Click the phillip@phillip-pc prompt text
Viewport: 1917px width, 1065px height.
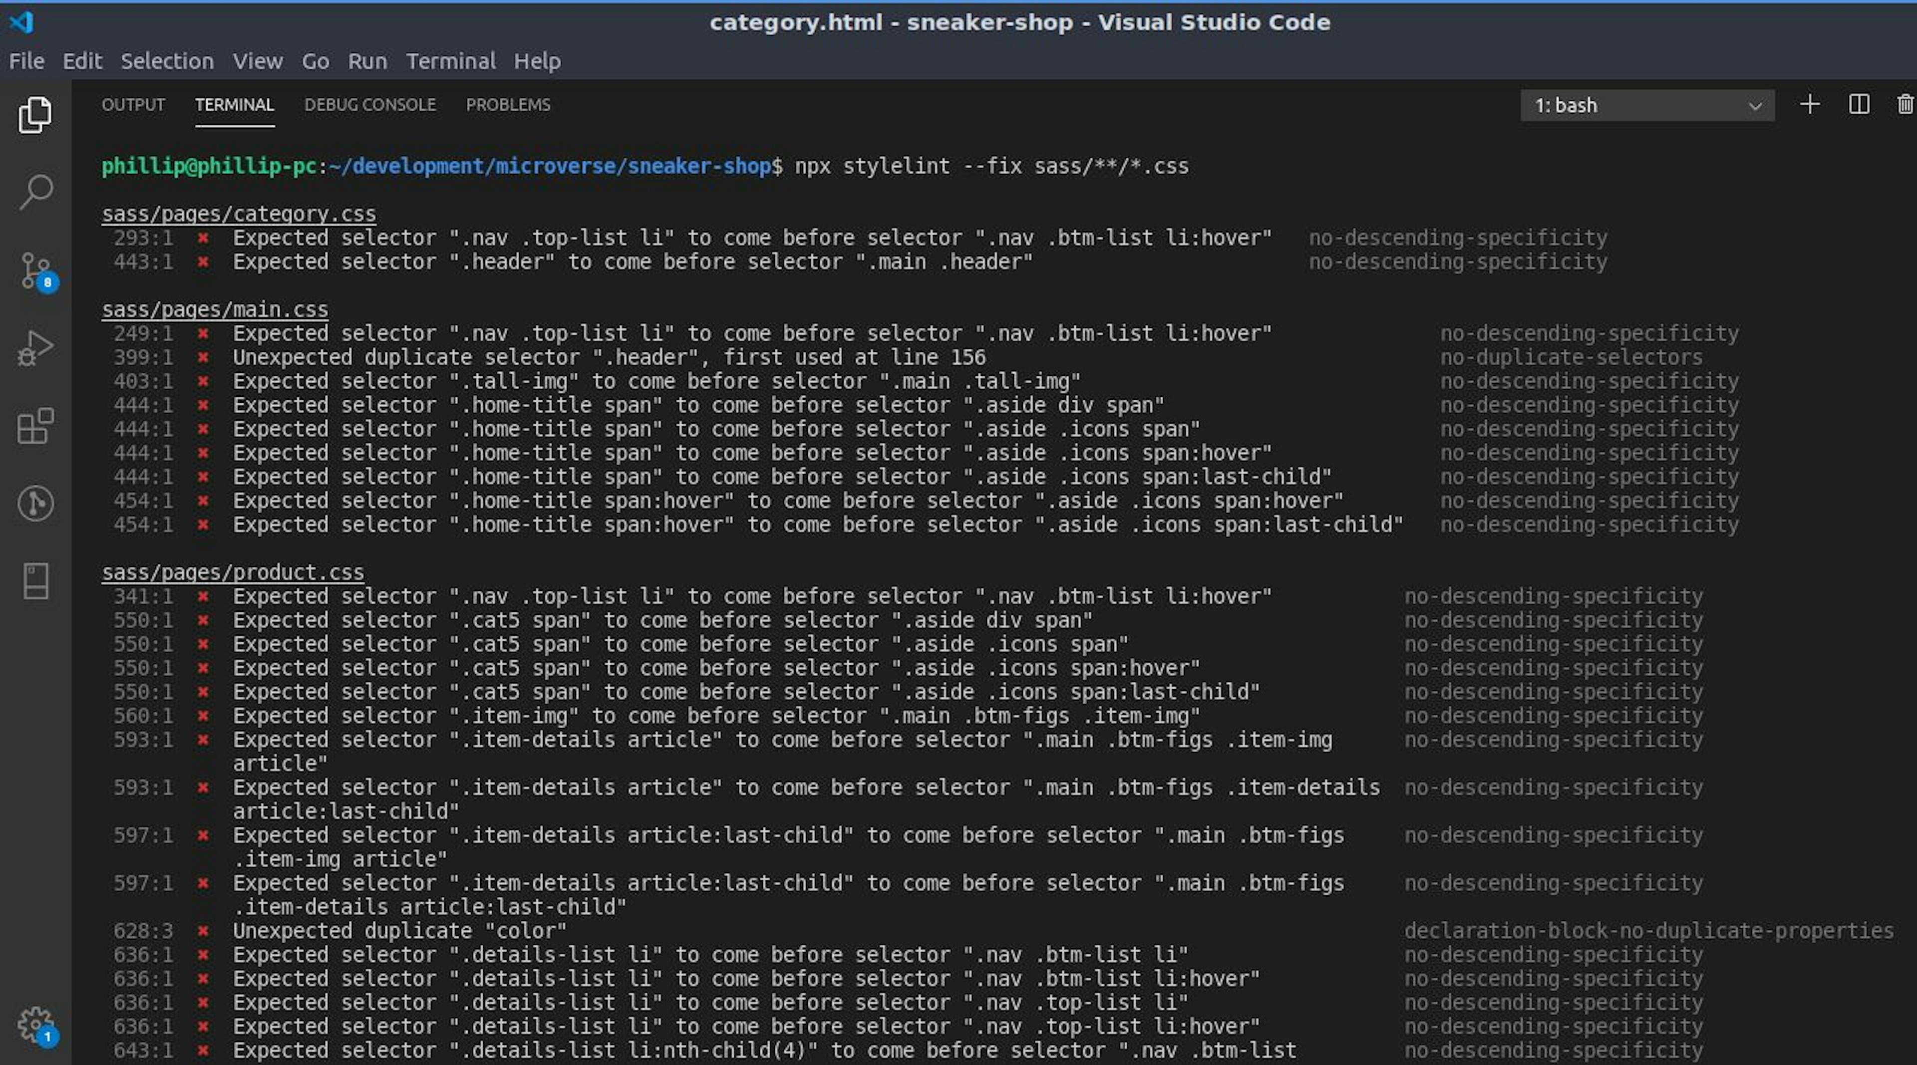coord(209,166)
